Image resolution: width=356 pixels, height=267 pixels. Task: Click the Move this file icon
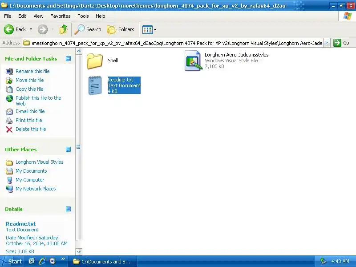point(9,81)
